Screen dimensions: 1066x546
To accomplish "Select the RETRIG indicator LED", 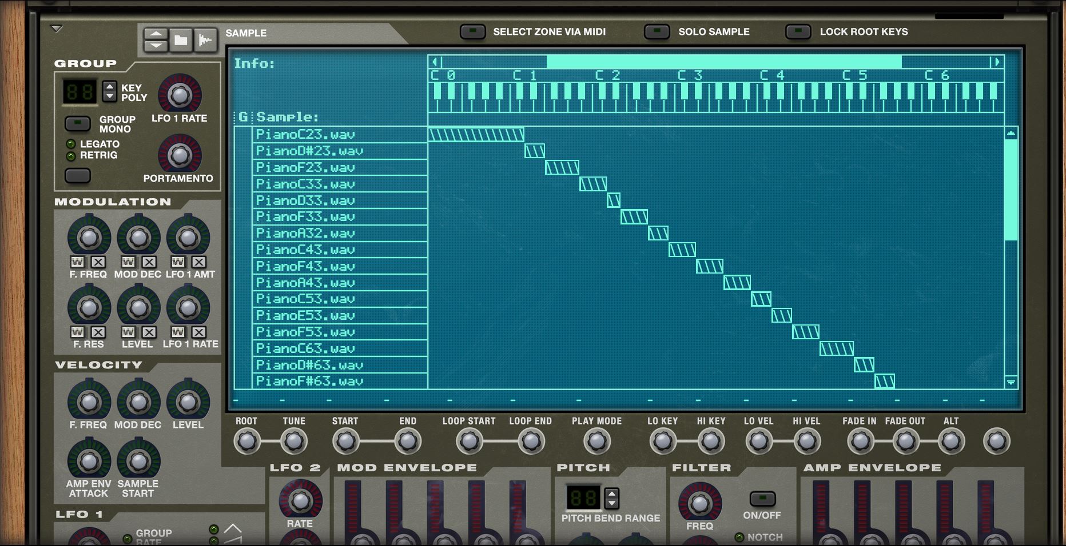I will [71, 156].
